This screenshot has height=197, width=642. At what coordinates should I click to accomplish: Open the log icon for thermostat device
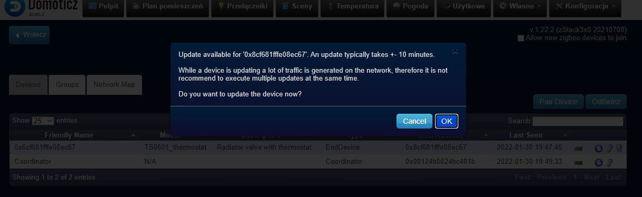coord(599,148)
